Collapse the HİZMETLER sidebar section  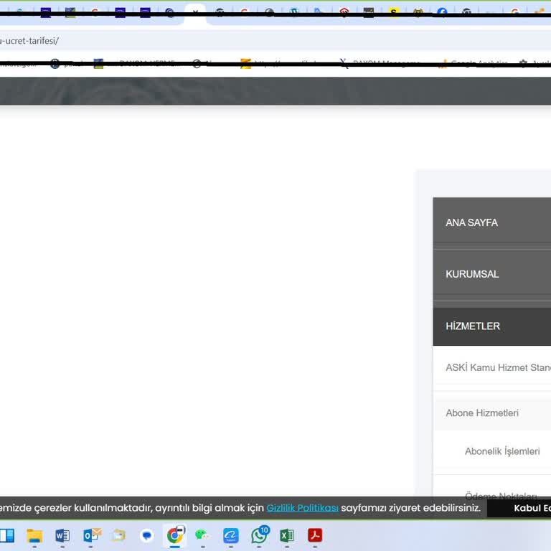(473, 326)
